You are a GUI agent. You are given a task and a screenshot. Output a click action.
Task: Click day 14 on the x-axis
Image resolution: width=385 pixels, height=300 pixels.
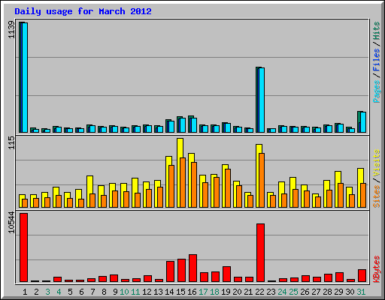point(169,292)
